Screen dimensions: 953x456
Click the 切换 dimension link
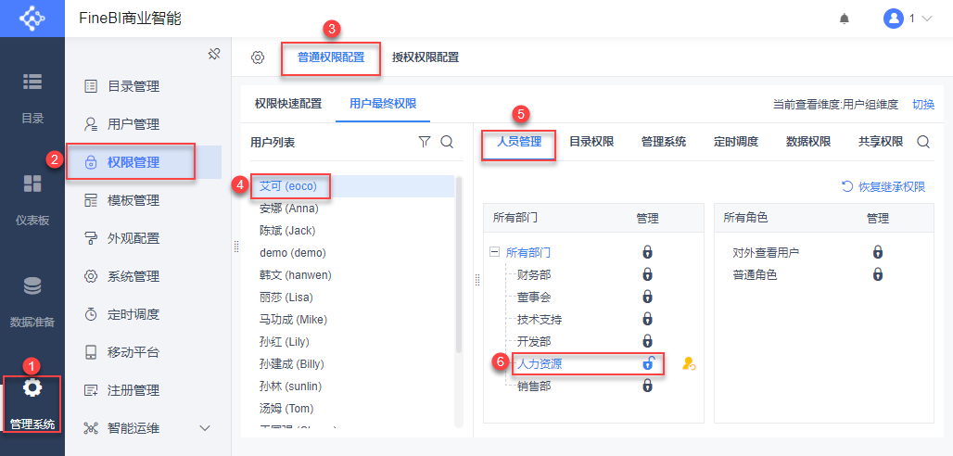[923, 104]
